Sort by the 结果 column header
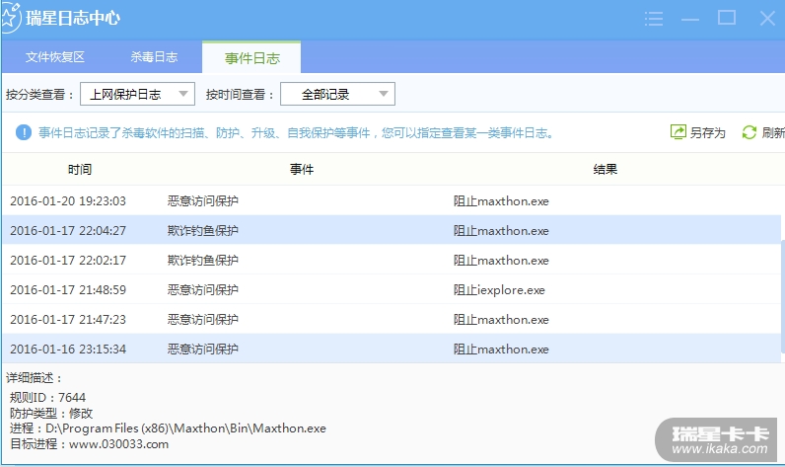Viewport: 785px width, 467px height. 605,170
